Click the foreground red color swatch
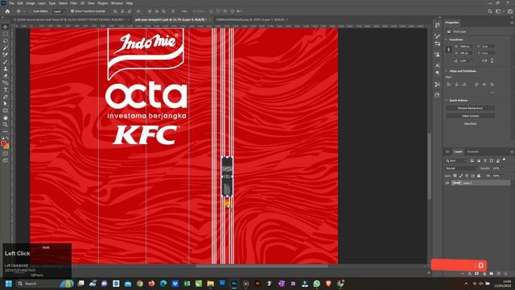515x290 pixels. tap(3, 144)
